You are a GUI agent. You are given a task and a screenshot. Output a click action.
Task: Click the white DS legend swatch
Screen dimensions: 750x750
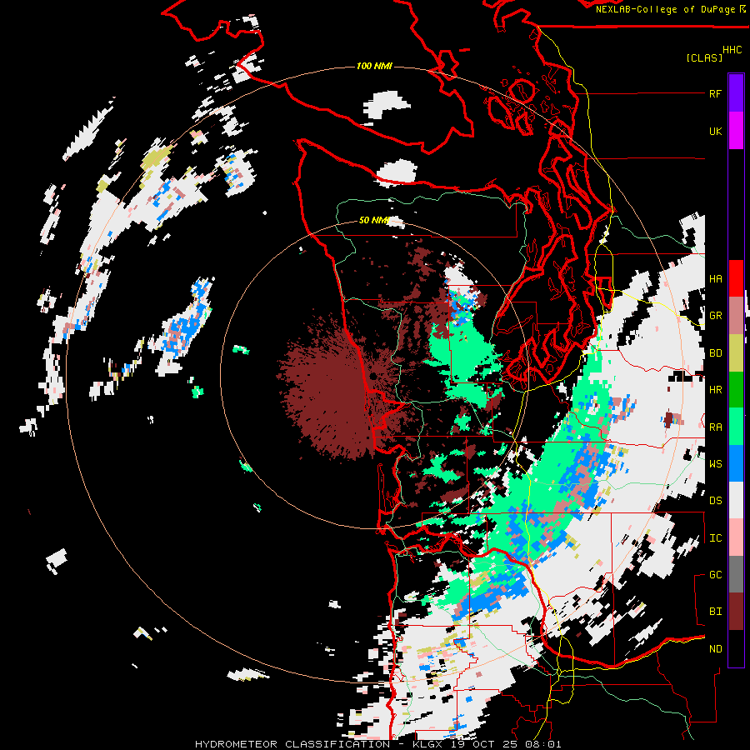[736, 500]
